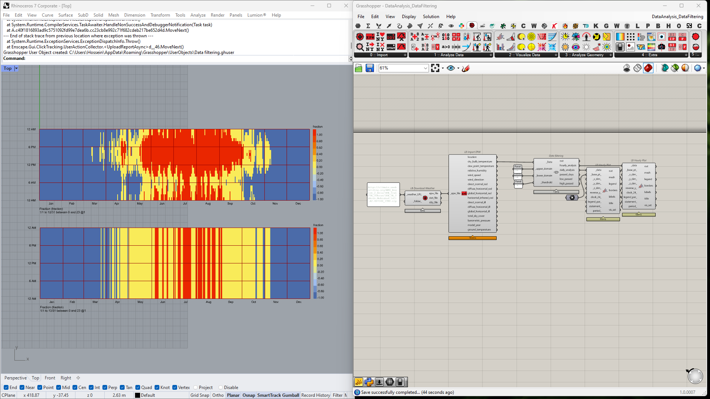Click the blue -1.00 legend swatch of lower chart
Screen dimensions: 710x399
[315, 296]
